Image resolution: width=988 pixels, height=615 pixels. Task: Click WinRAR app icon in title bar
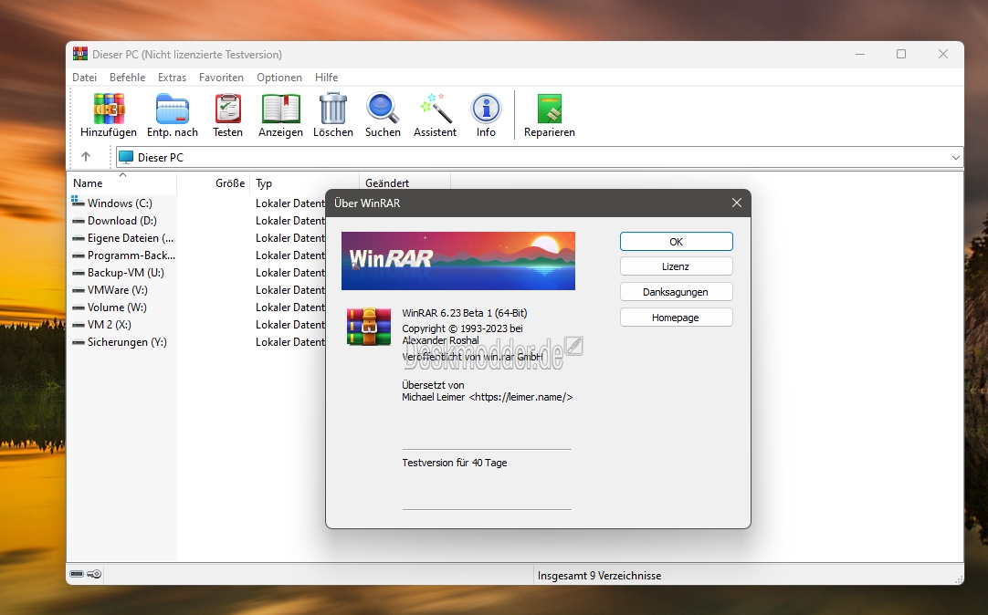click(80, 54)
